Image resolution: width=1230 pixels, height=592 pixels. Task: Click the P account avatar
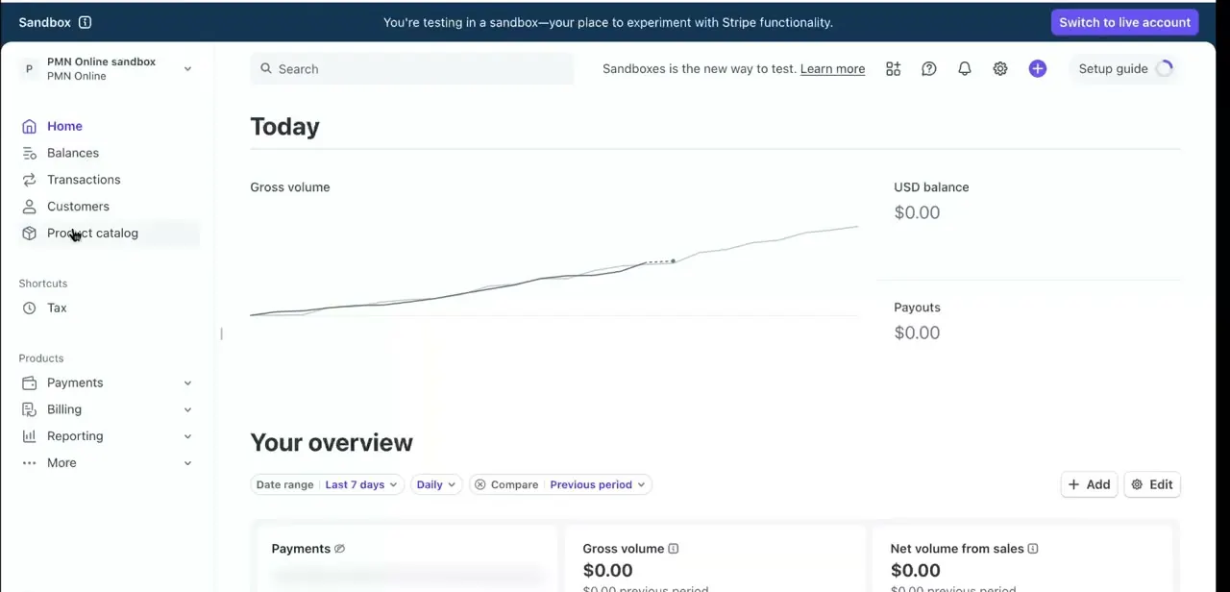pos(29,68)
